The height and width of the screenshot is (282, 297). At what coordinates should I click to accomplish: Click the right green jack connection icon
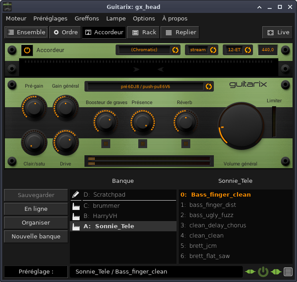pyautogui.click(x=276, y=271)
